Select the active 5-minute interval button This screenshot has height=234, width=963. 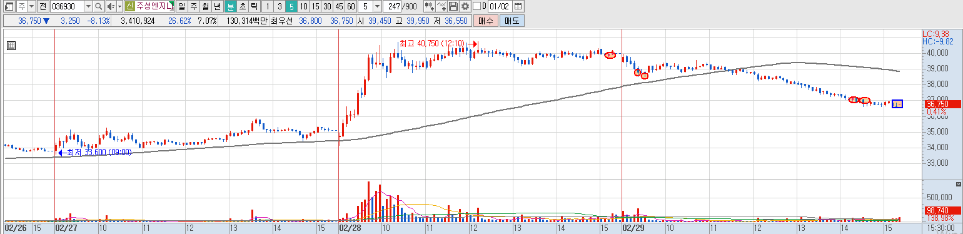[291, 6]
